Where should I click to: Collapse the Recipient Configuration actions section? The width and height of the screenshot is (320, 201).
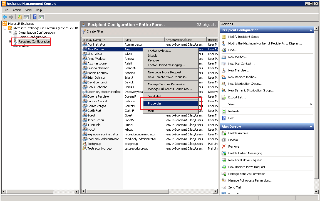coord(311,30)
